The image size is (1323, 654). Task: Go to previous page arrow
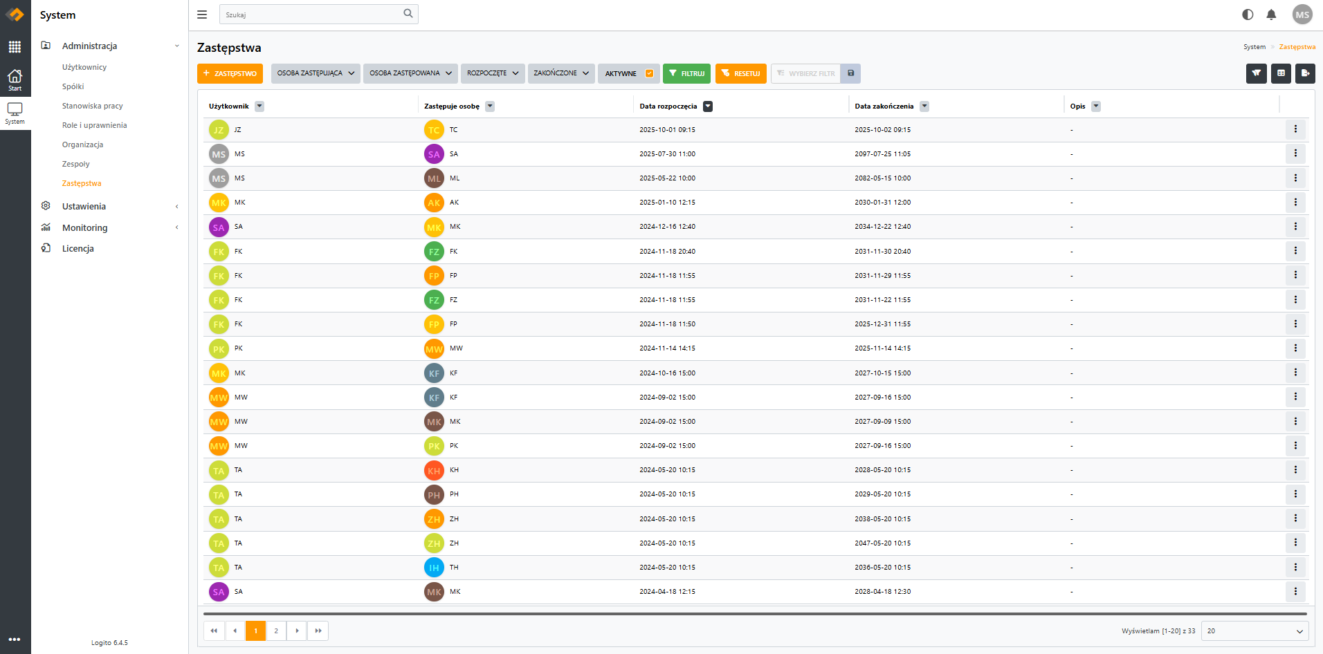pos(235,630)
